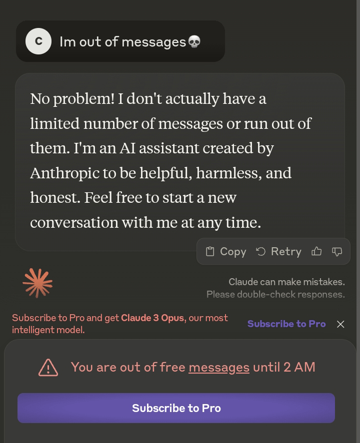The width and height of the screenshot is (360, 443).
Task: Open the messages usage link
Action: click(219, 368)
